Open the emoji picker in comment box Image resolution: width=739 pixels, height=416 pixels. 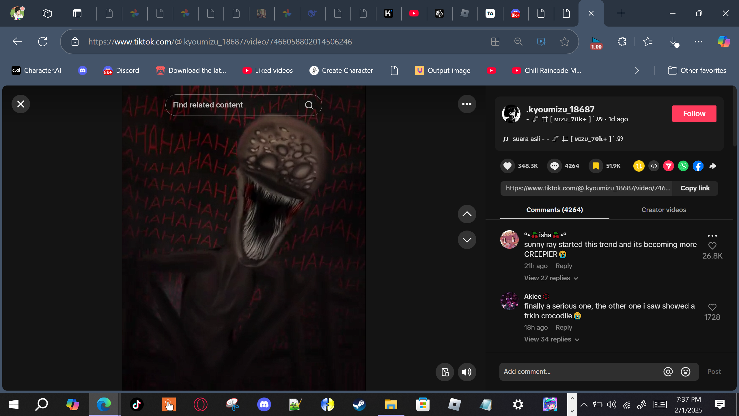[685, 372]
